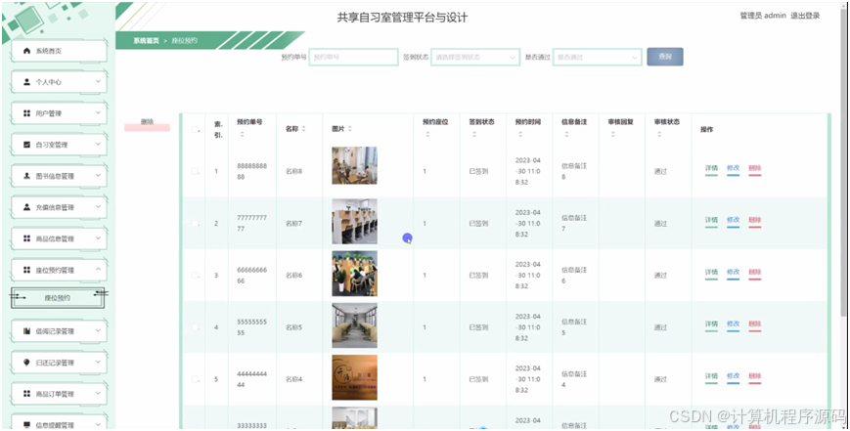850x431 pixels.
Task: Click 删除 for row 名称8
Action: click(754, 168)
